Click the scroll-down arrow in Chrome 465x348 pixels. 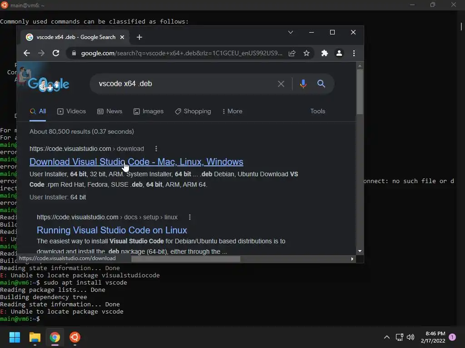click(360, 251)
